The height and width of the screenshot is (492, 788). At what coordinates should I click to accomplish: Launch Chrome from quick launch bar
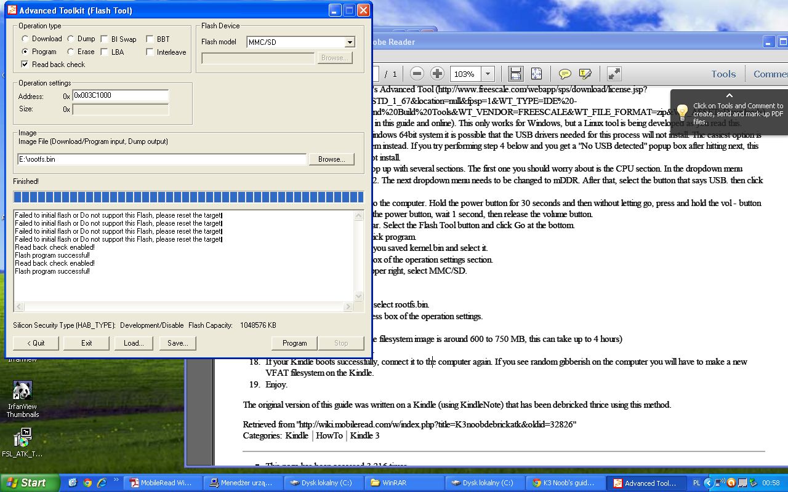(x=87, y=483)
